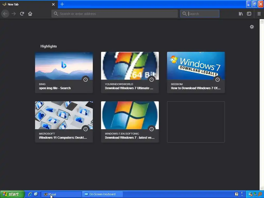Open Microsoft Windows 11 Computers thumbnail
Screen dimensions: 264x198
[64, 115]
